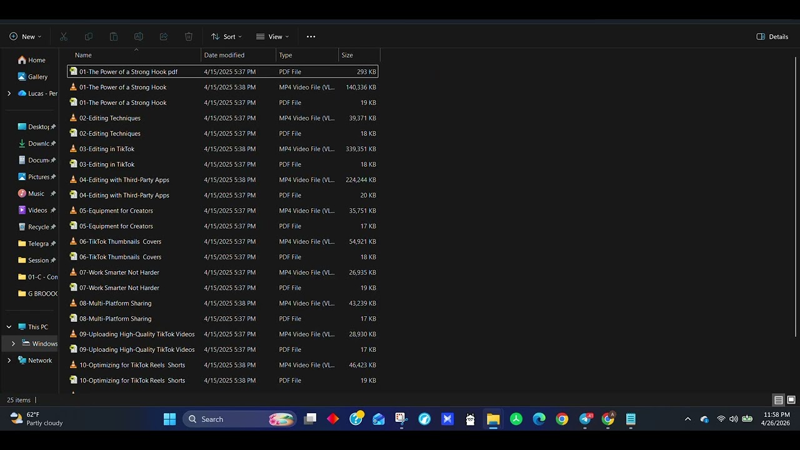Click the PDF icon of '07-Work Smarter Not Harder'

pos(73,287)
